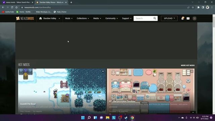
Task: Reload the page with the refresh icon
Action: click(12, 7)
